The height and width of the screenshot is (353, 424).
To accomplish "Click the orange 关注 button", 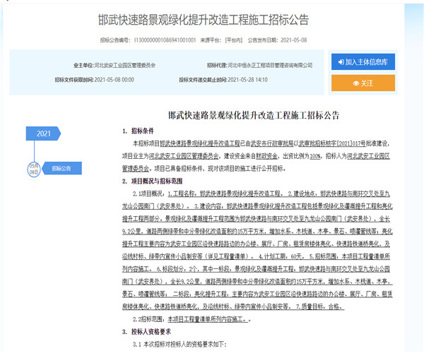I will point(363,83).
